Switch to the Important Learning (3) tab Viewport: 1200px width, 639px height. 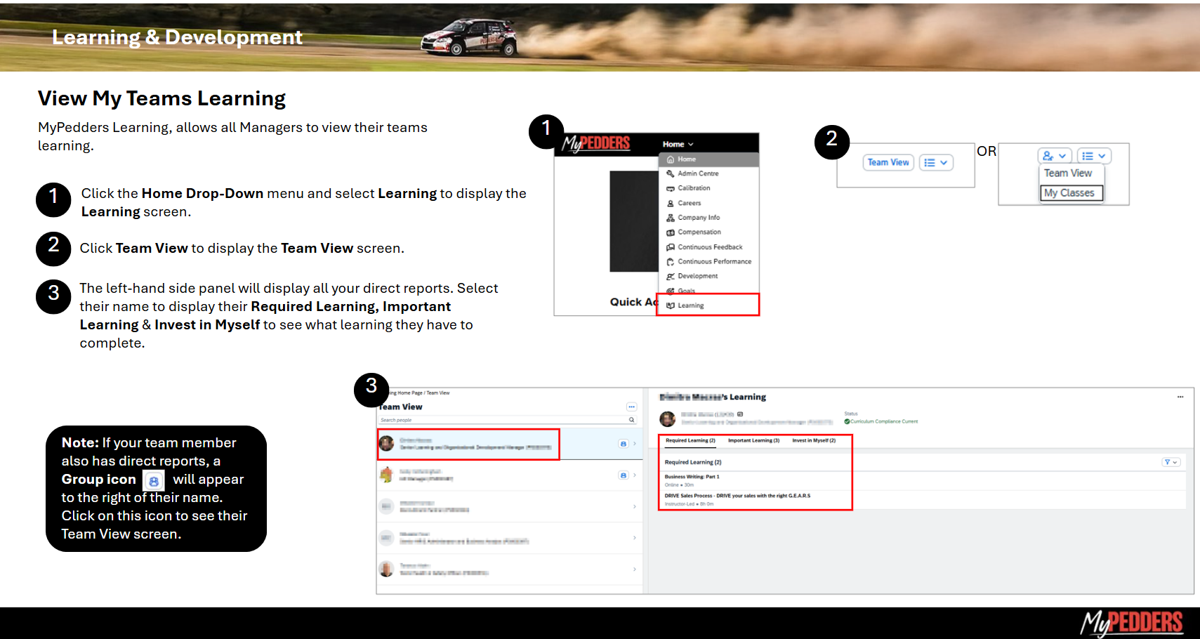coord(753,440)
